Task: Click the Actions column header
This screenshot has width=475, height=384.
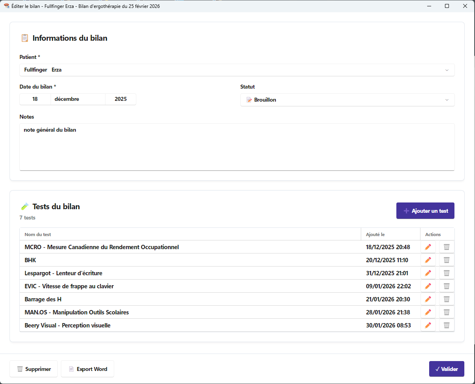Action: [437, 234]
